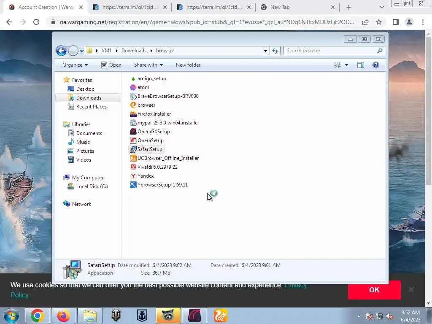Select the Firefox Installer file
Screen dimensions: 432x324
(x=151, y=114)
